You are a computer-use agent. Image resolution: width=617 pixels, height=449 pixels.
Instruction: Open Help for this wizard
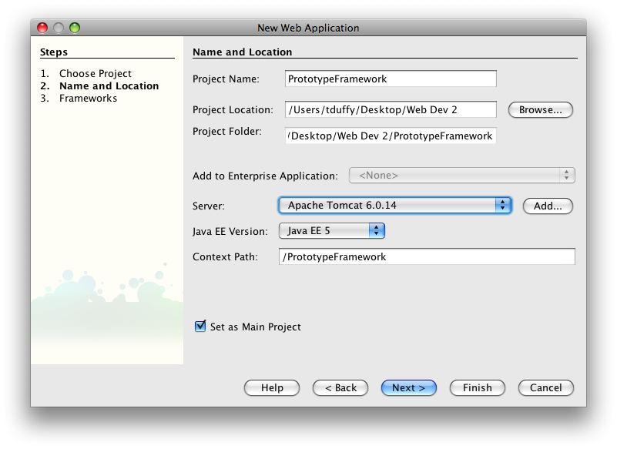(272, 387)
